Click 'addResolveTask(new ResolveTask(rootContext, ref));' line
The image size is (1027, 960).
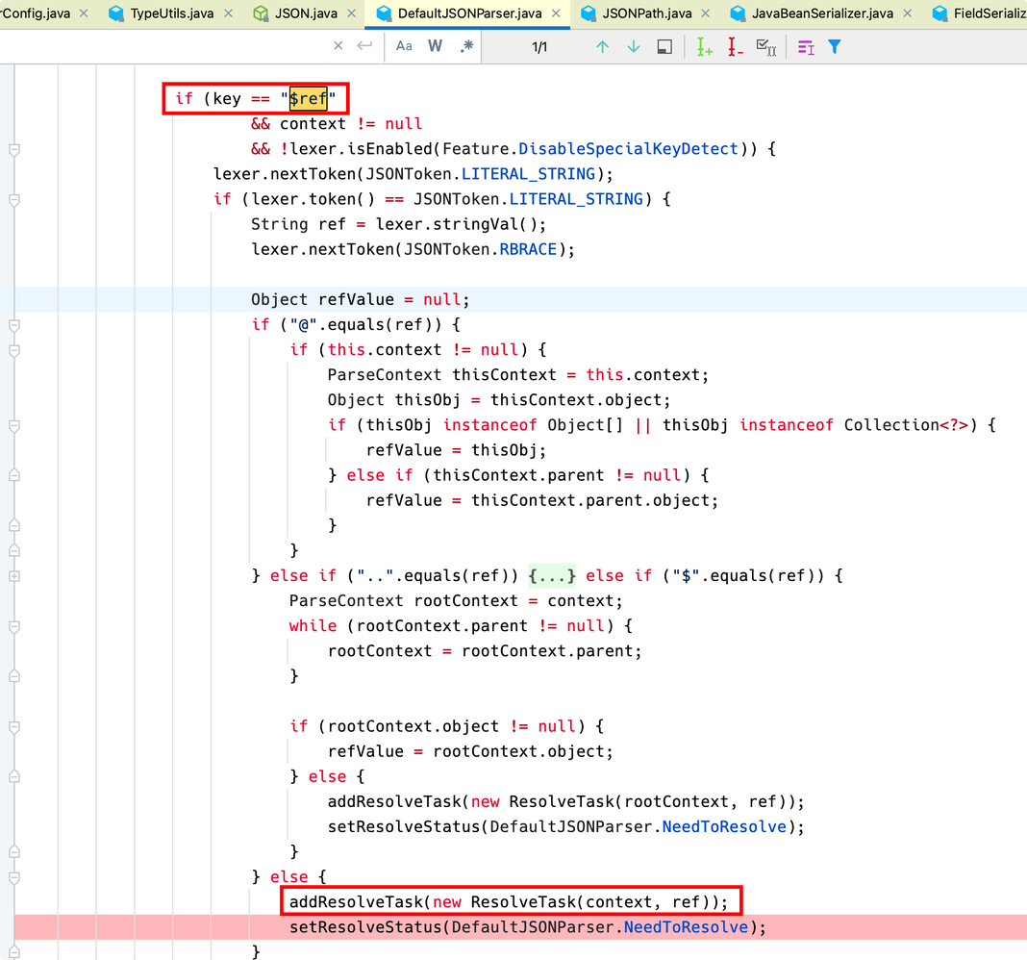point(565,802)
